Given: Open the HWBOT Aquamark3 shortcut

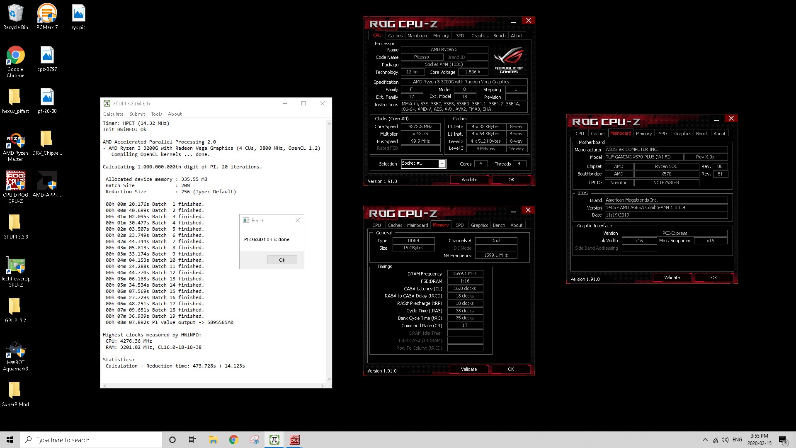Looking at the screenshot, I should pyautogui.click(x=15, y=356).
